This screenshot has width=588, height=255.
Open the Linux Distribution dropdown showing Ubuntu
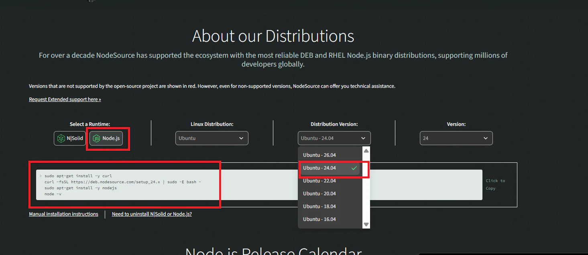[212, 138]
